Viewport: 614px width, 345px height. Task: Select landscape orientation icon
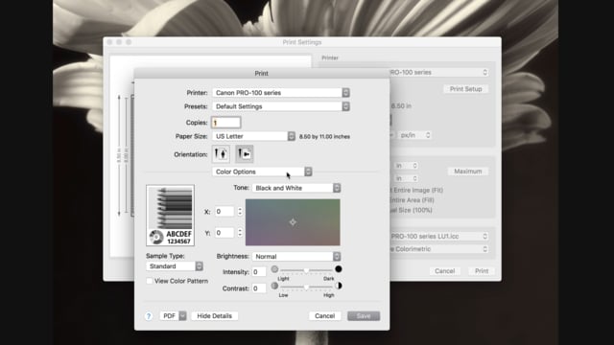tap(245, 154)
